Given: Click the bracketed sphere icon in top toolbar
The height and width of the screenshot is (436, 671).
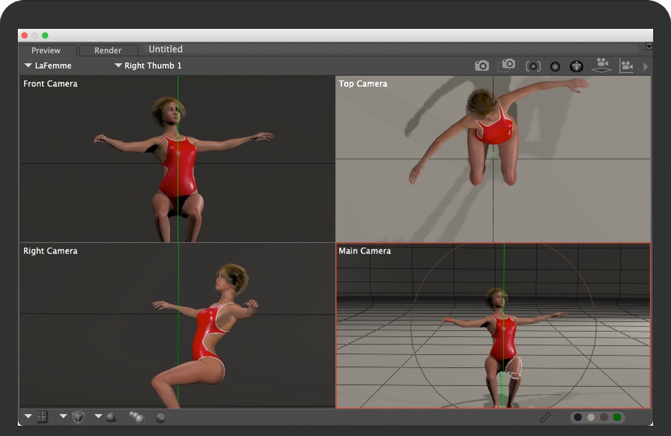Looking at the screenshot, I should click(533, 67).
